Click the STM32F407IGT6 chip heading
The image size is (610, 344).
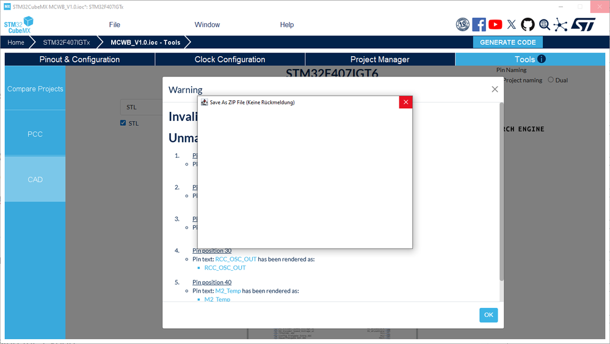[x=332, y=73]
